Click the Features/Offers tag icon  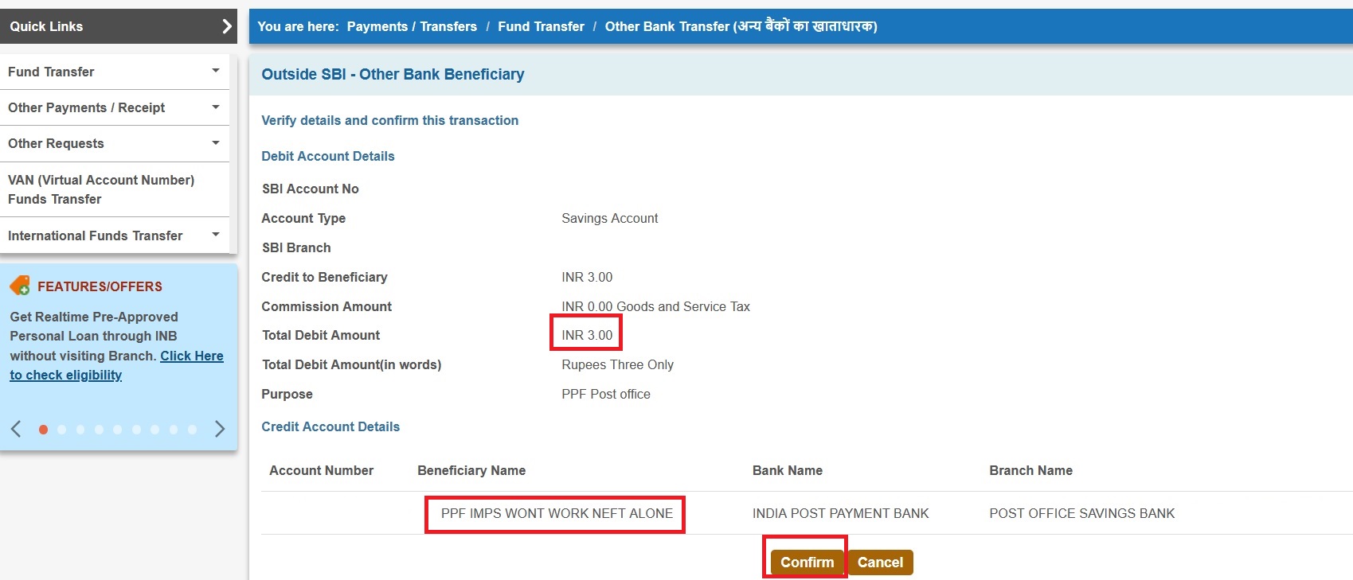(x=20, y=286)
